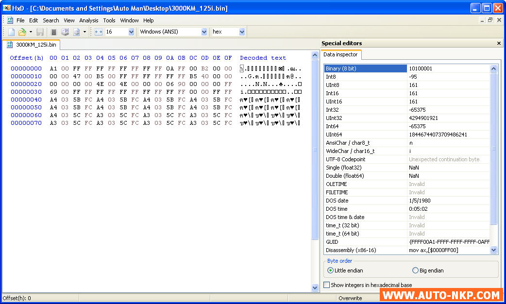The height and width of the screenshot is (304, 506).
Task: Click offset label 00000070
Action: (x=26, y=123)
